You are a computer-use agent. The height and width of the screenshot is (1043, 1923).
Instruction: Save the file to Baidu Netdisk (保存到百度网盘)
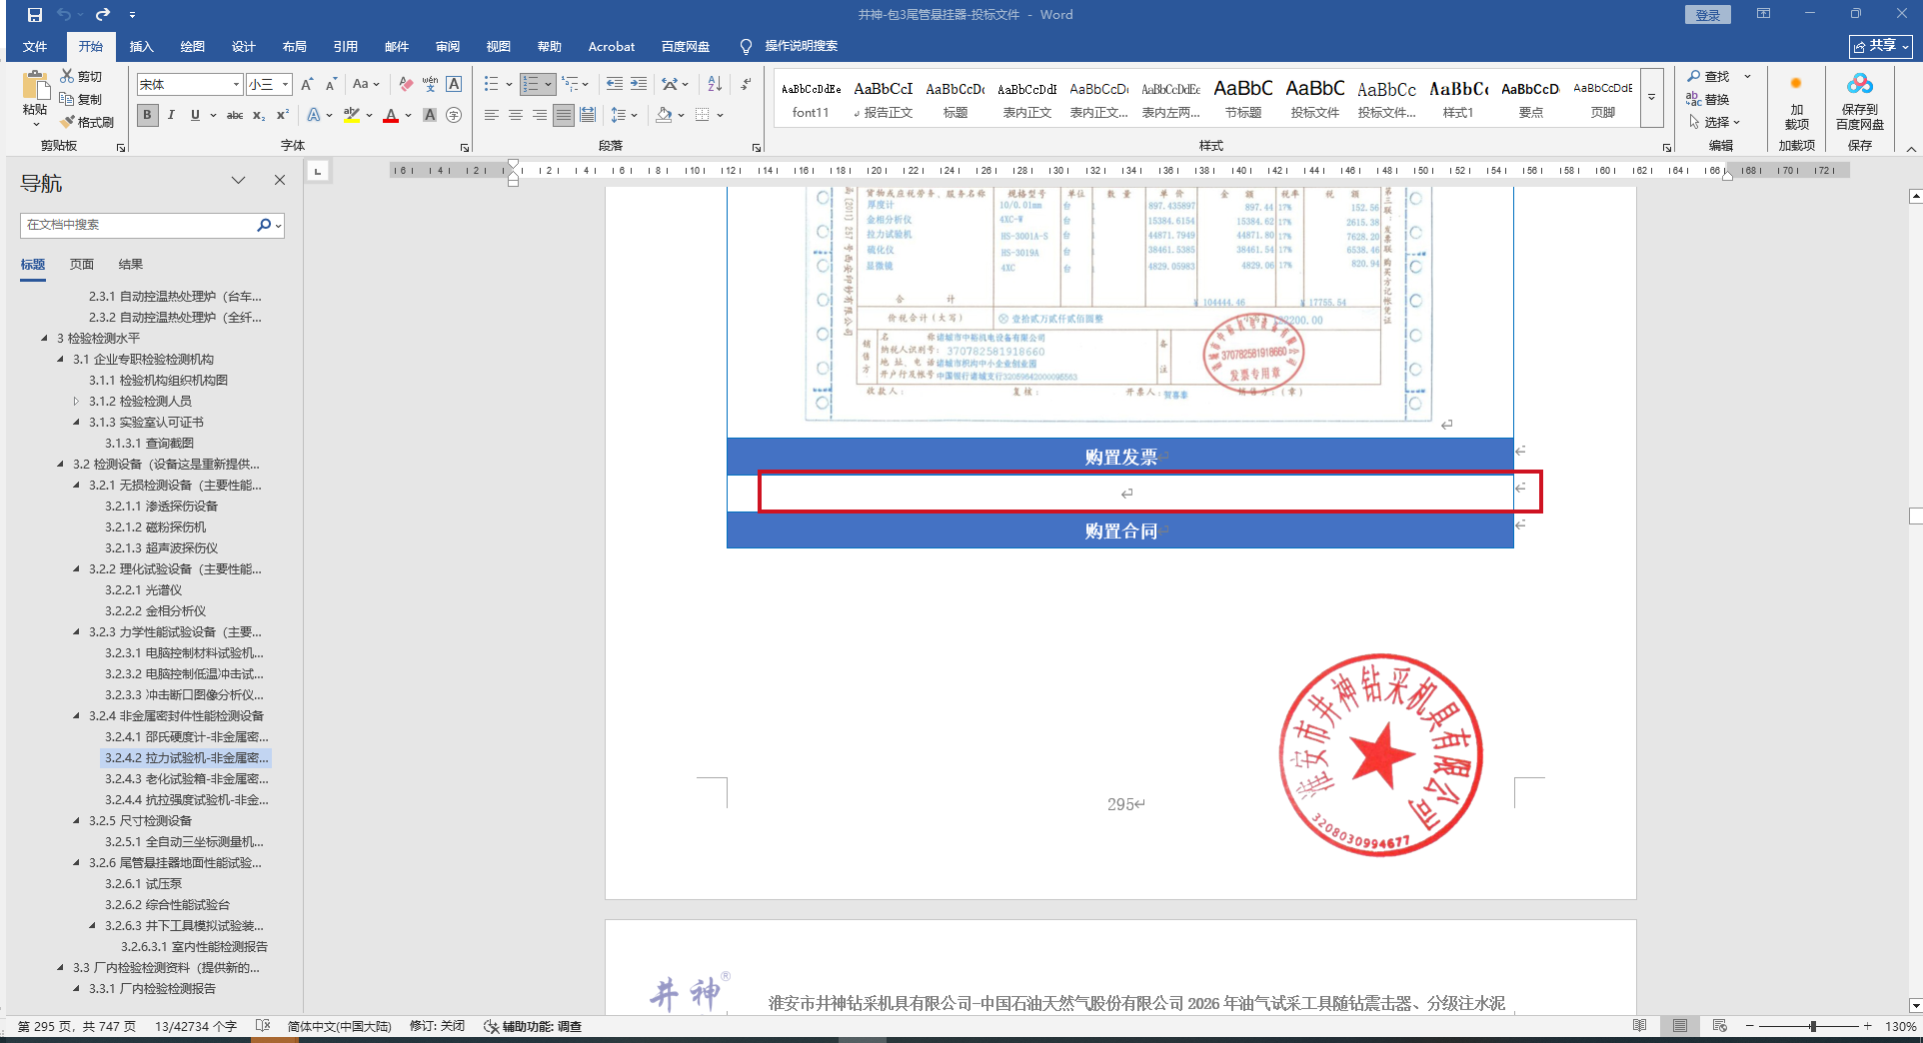click(x=1859, y=101)
